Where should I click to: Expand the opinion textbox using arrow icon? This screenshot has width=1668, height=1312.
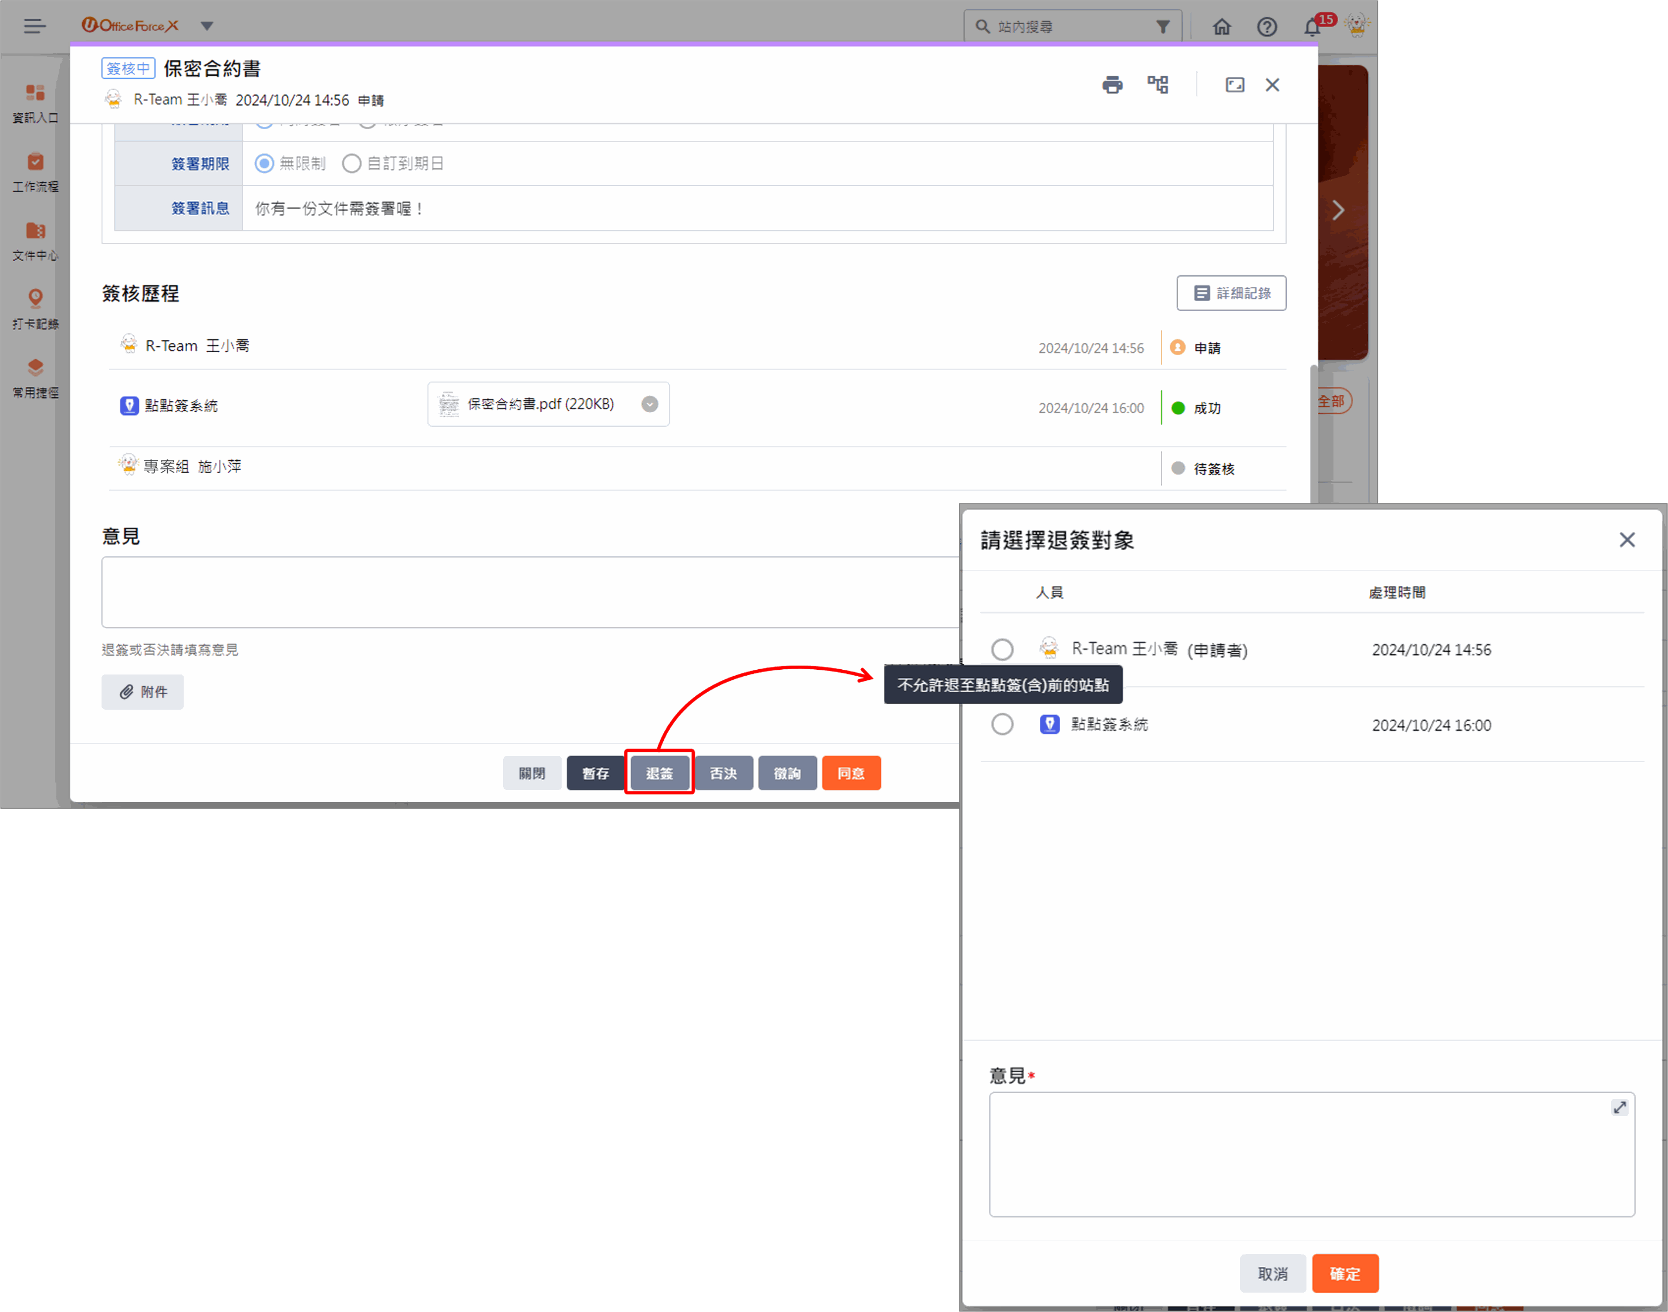coord(1619,1107)
